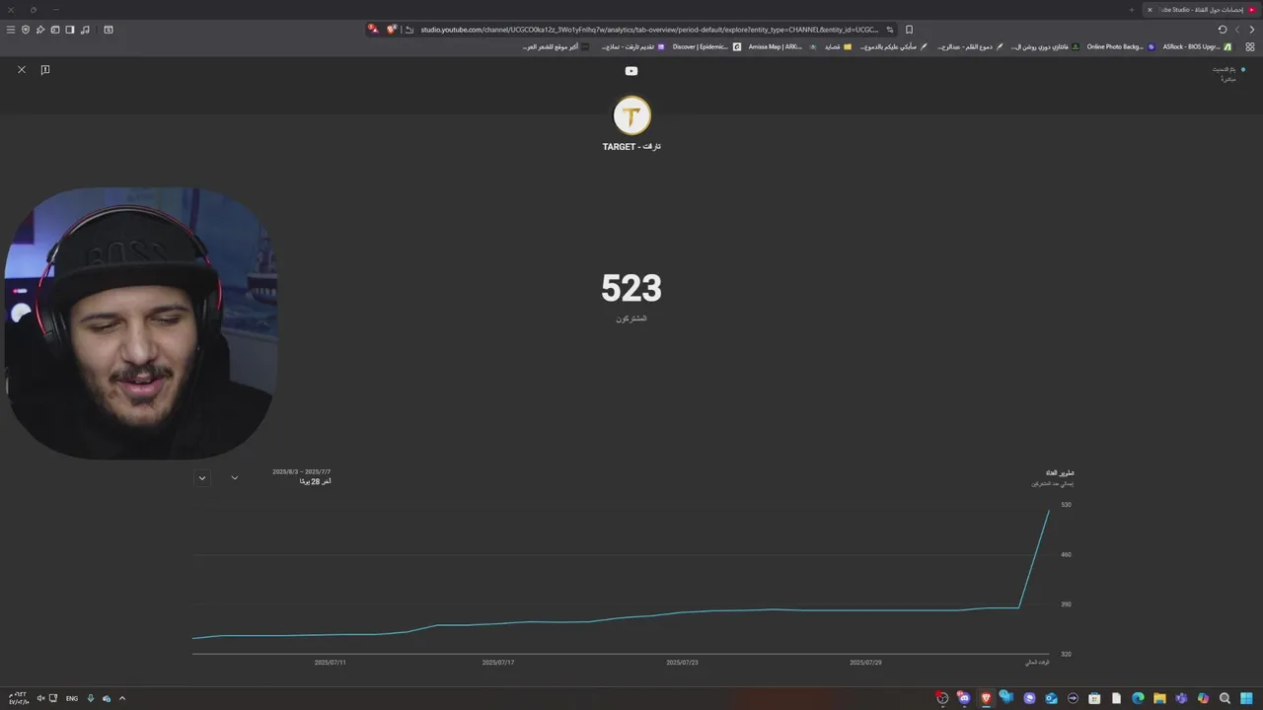The image size is (1263, 710).
Task: Open Discord from the taskbar
Action: click(x=964, y=697)
